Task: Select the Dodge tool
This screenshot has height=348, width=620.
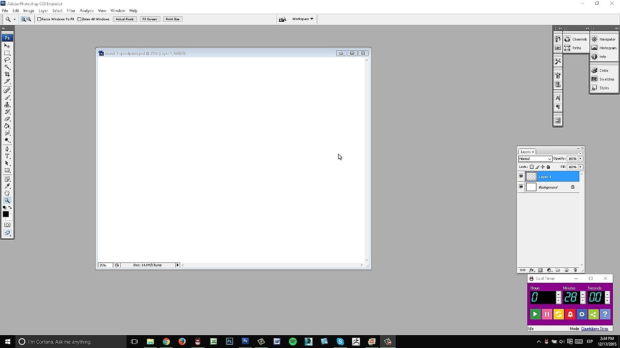Action: tap(7, 140)
